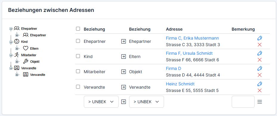This screenshot has height=116, width=277.
Task: Click pencil icon for Firma D row
Action: (x=259, y=68)
